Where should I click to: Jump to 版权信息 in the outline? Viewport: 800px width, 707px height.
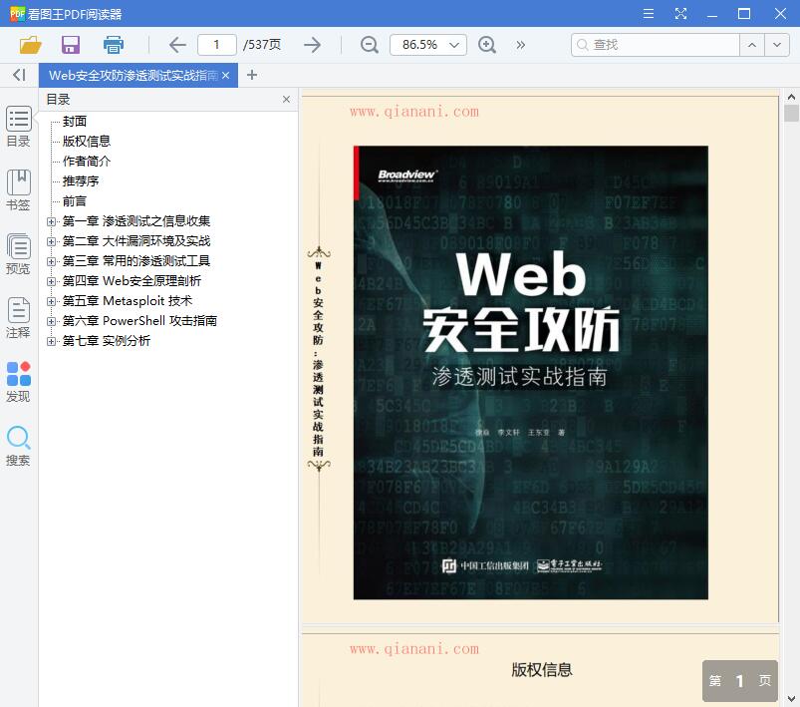[87, 141]
